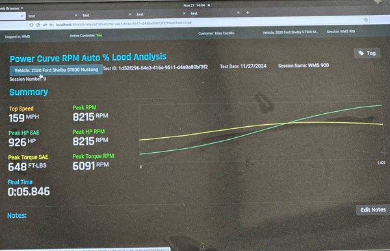Click the Notes: label
The width and height of the screenshot is (390, 251).
pos(17,215)
